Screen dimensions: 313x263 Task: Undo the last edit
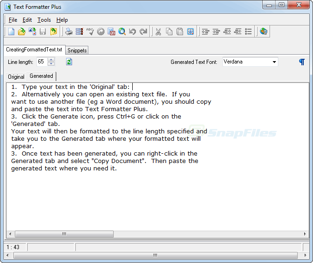(x=133, y=31)
